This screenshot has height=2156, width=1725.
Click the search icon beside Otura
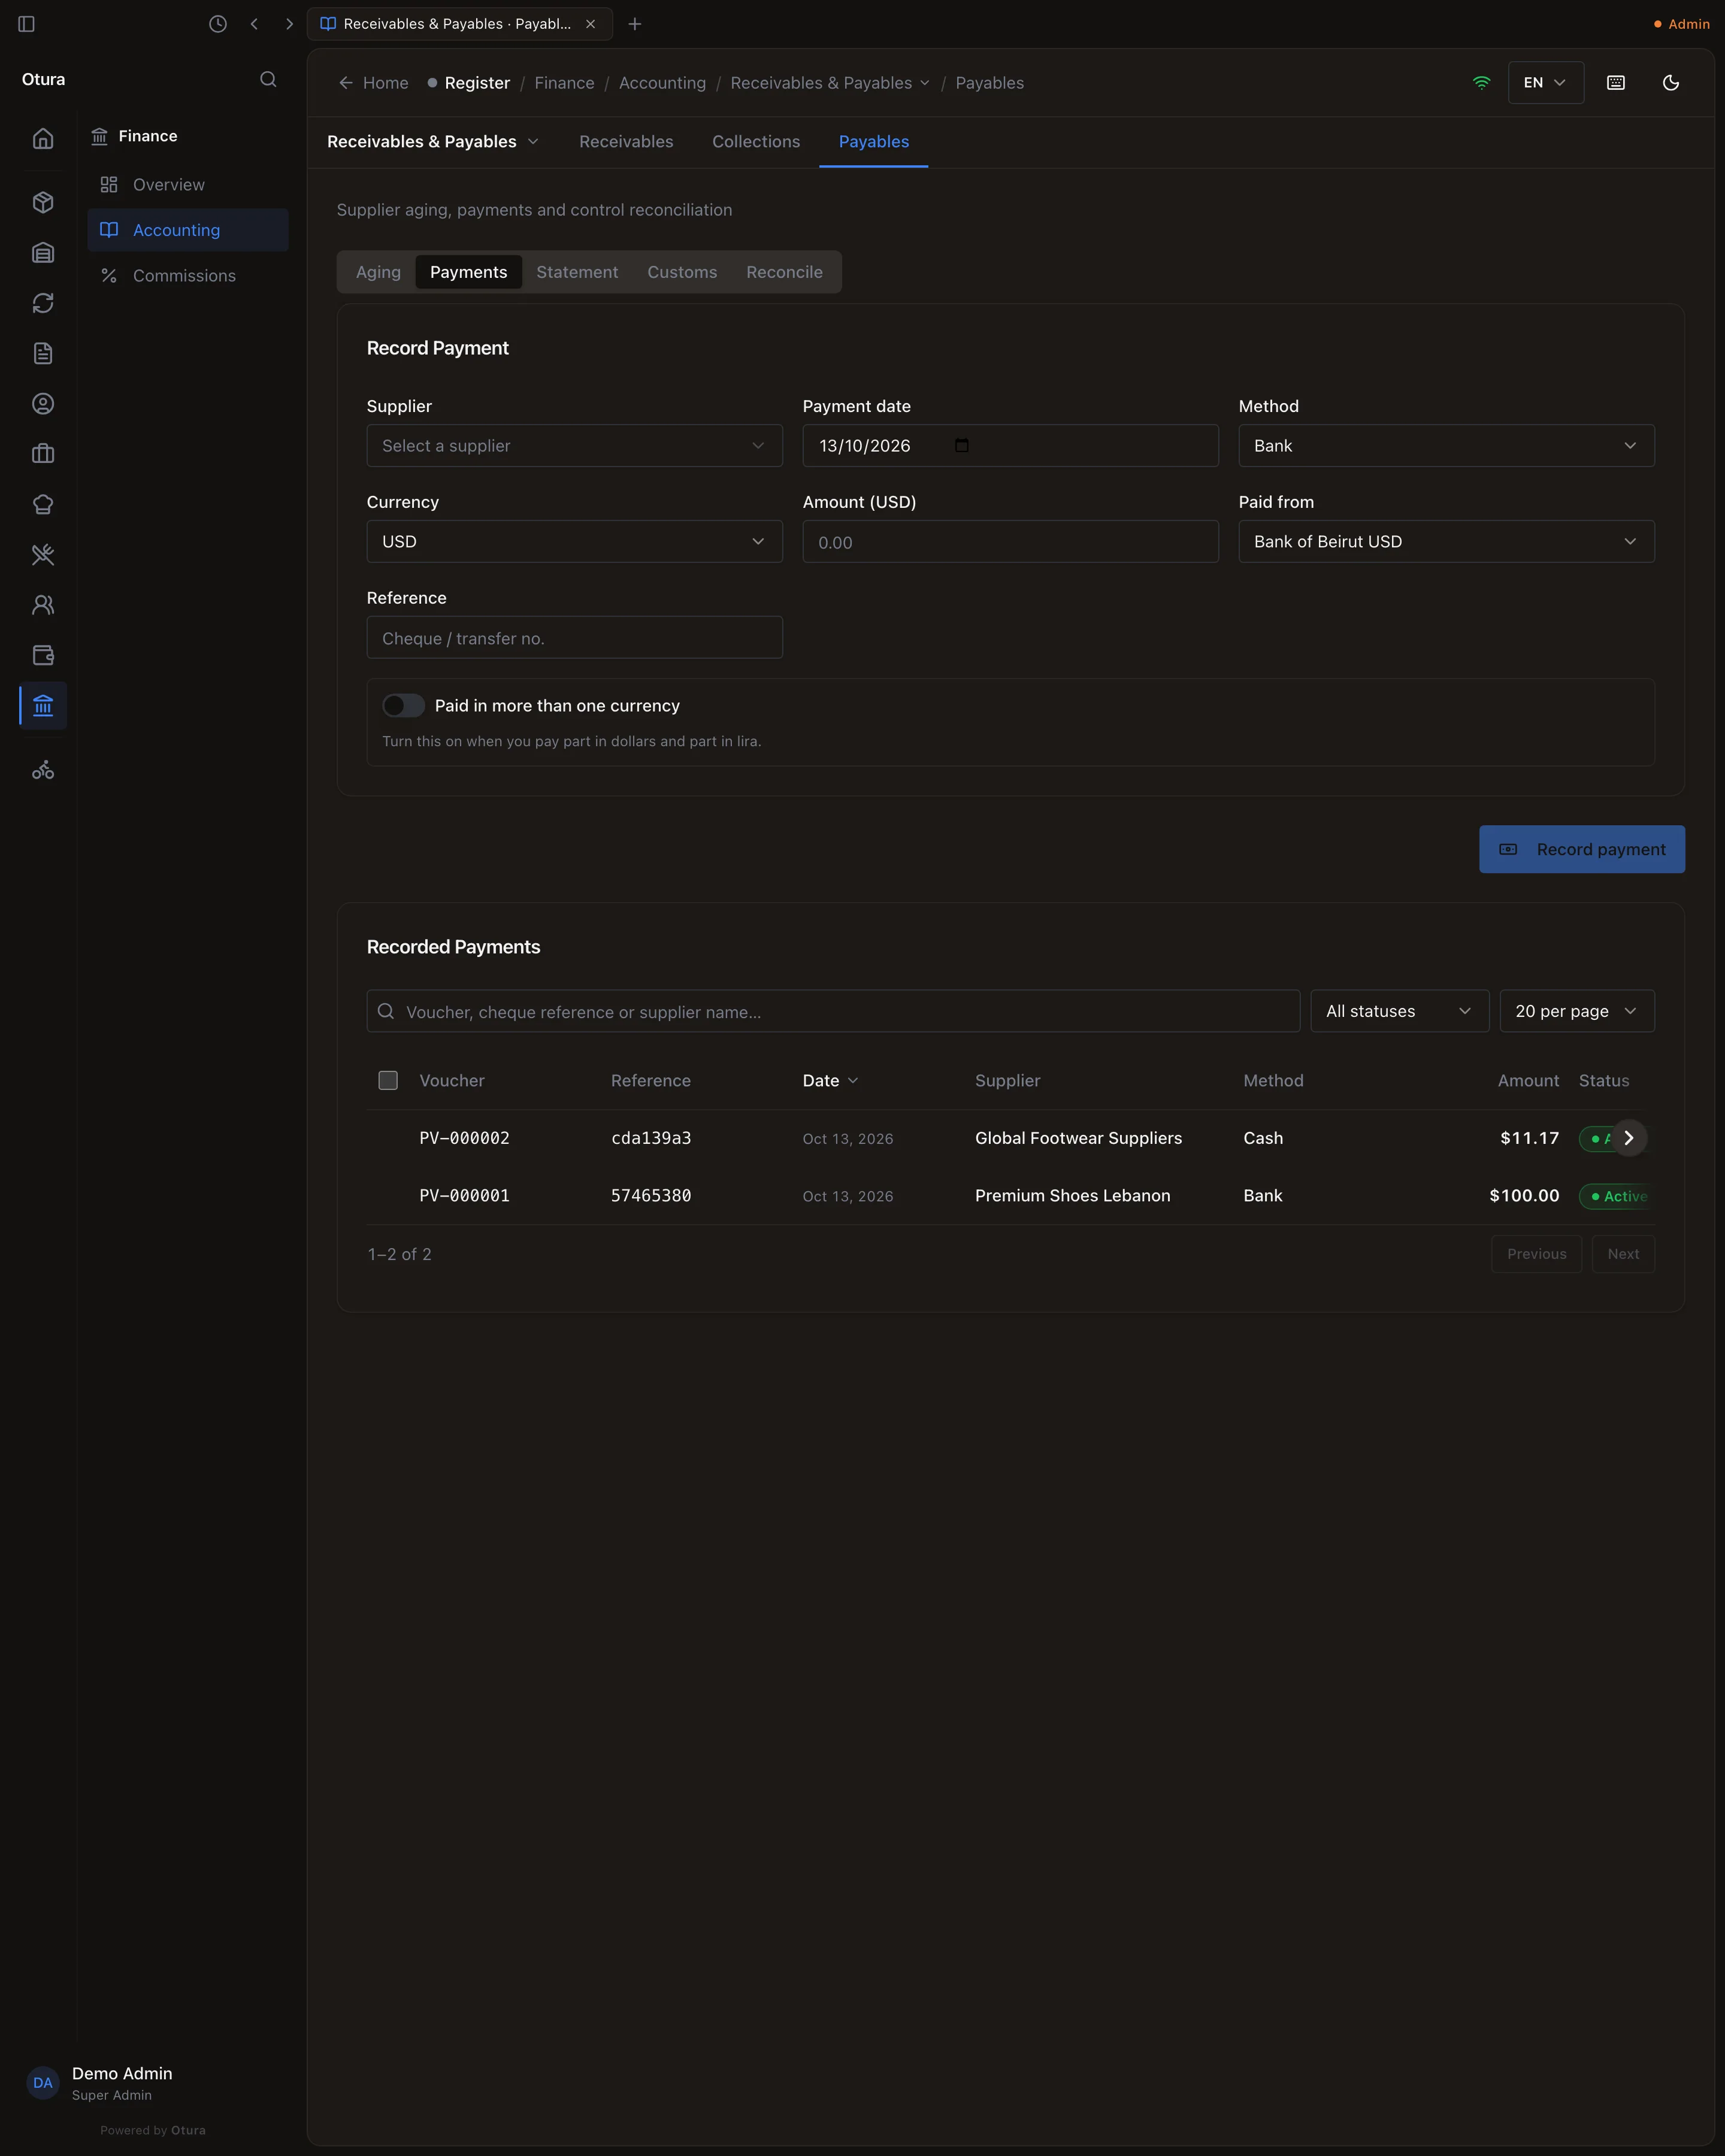[x=268, y=79]
